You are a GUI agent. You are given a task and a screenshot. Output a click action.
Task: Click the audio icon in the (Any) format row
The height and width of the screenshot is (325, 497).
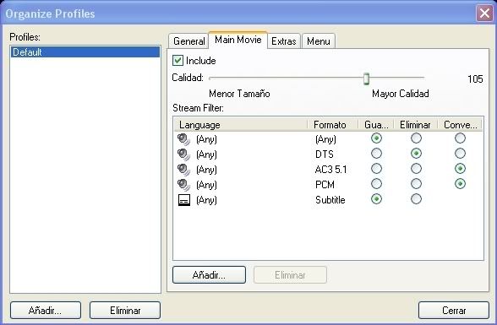tap(184, 139)
